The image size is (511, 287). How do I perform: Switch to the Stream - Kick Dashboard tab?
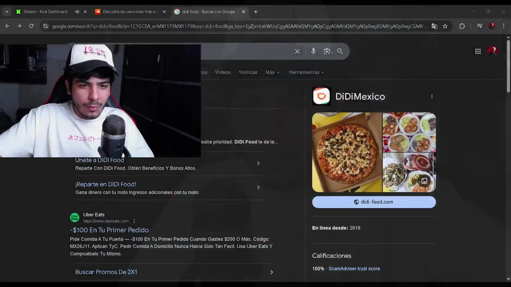click(x=46, y=12)
